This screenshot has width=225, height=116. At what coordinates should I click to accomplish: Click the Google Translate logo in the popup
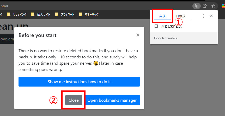(x=166, y=38)
